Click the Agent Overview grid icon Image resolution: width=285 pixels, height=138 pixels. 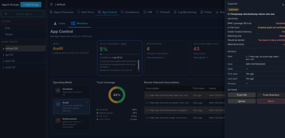[51, 12]
